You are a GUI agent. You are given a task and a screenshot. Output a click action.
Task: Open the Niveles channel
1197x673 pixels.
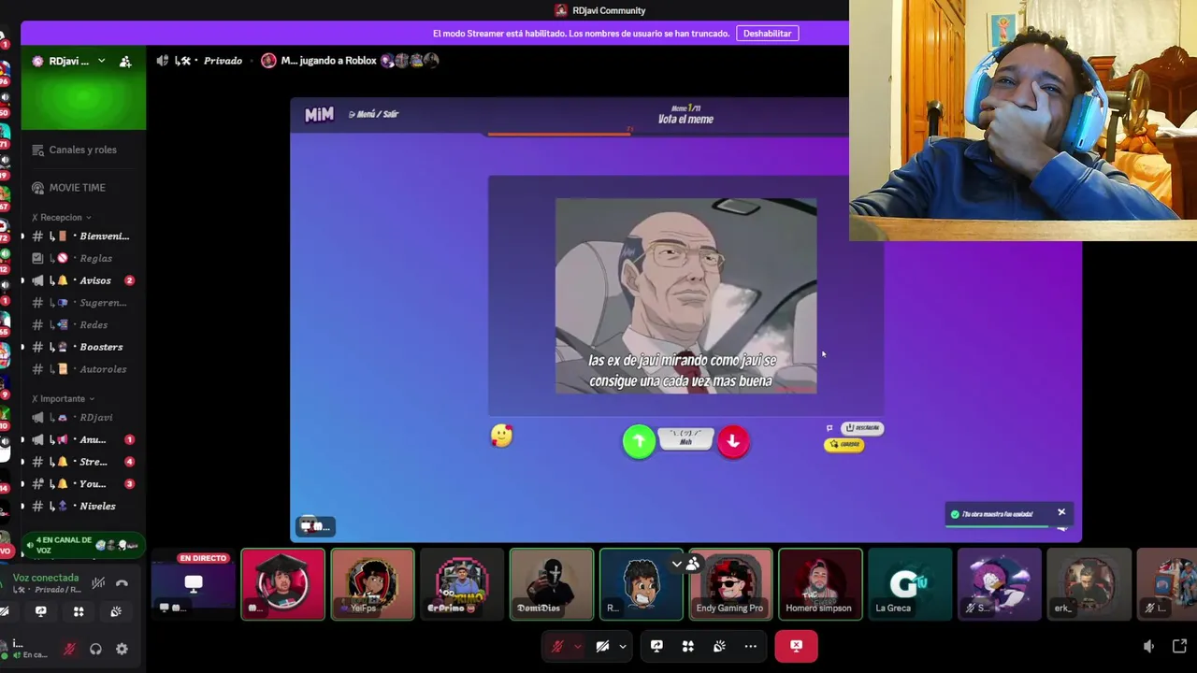click(83, 506)
